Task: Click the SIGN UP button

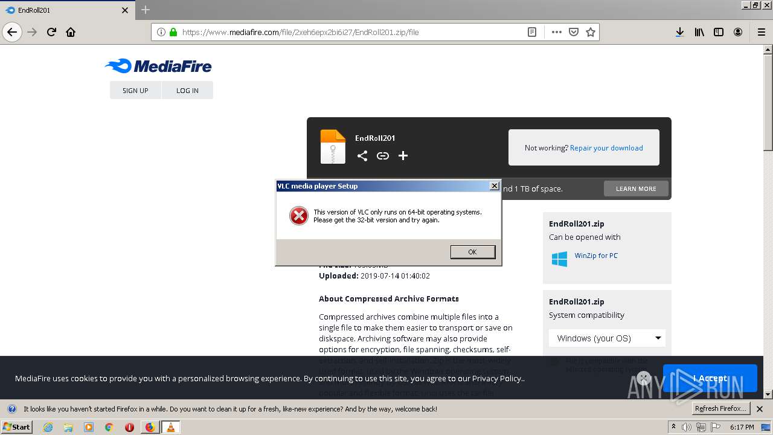Action: pos(135,90)
